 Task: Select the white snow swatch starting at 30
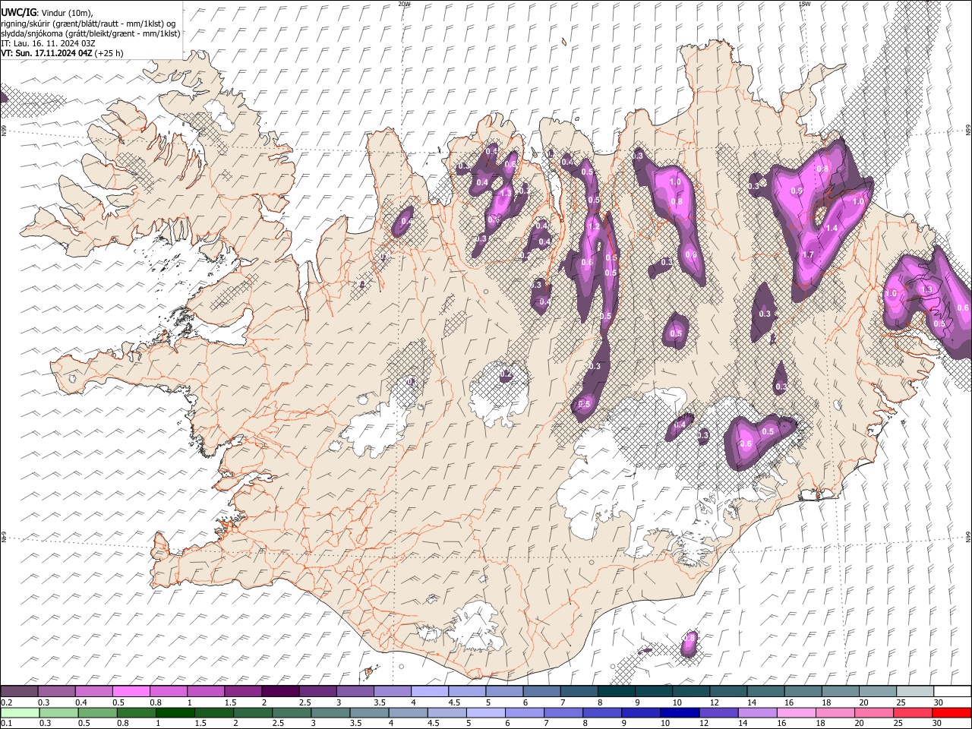tap(952, 691)
